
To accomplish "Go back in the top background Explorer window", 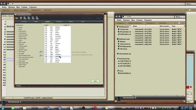I will (2, 4).
